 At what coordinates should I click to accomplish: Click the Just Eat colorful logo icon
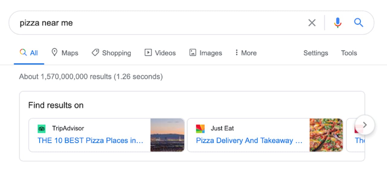200,129
